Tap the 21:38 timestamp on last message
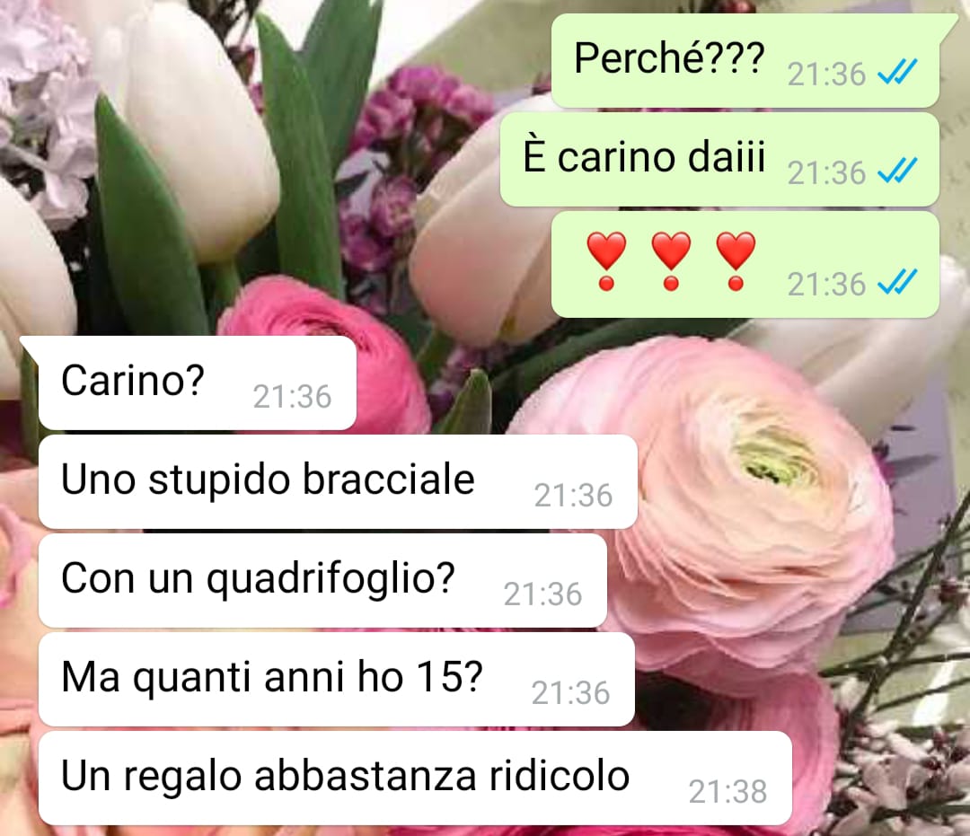The image size is (970, 836). coord(727,791)
